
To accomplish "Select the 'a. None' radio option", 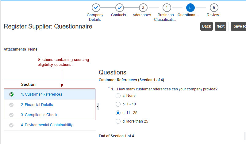I will pos(118,96).
